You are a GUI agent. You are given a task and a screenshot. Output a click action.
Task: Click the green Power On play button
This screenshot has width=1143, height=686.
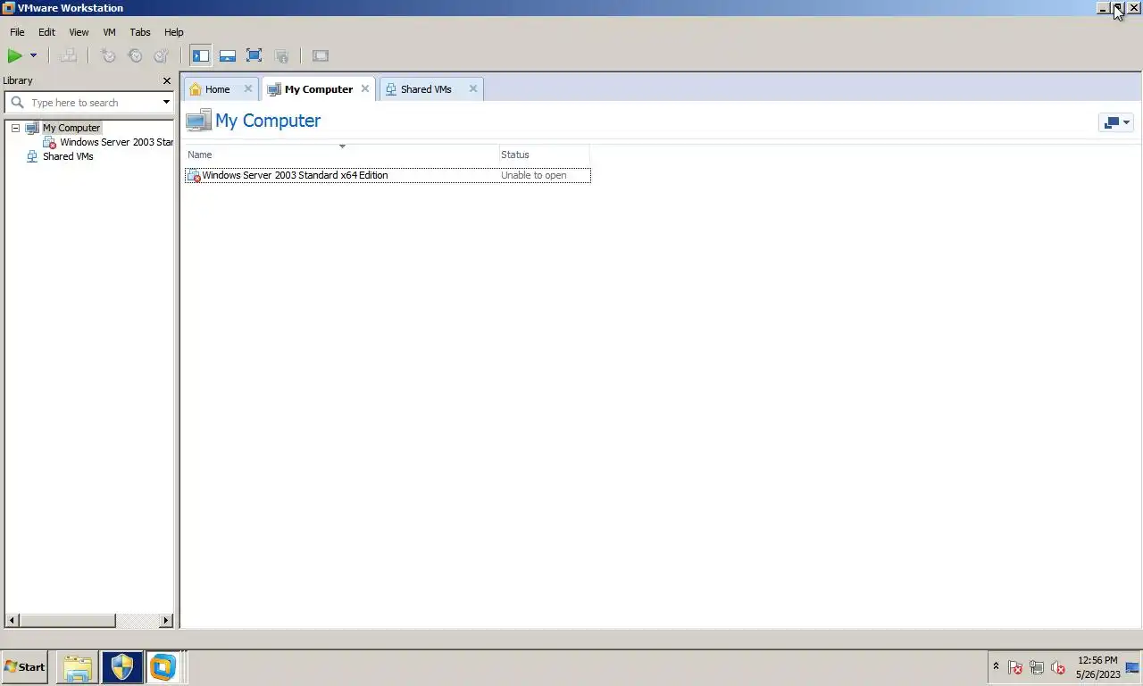coord(14,55)
